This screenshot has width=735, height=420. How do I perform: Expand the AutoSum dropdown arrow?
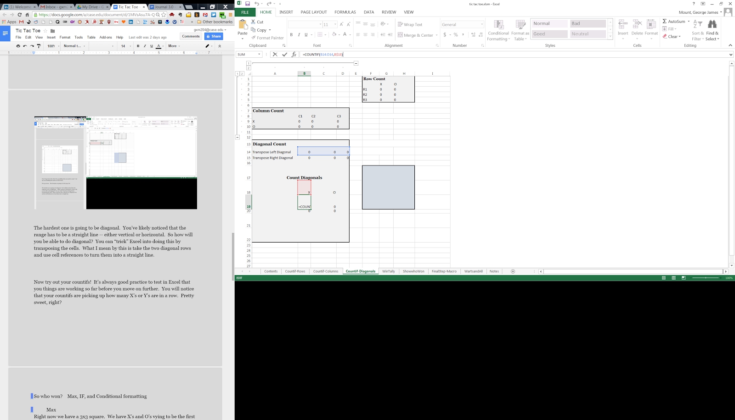pos(689,22)
